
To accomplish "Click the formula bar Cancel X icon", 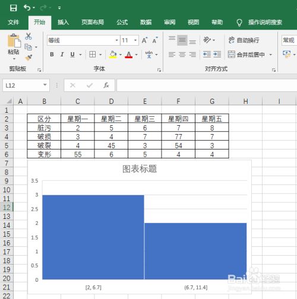I will click(x=72, y=85).
